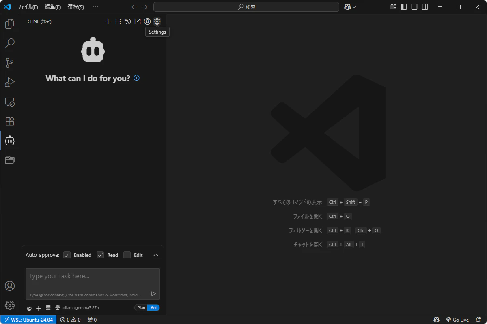Image resolution: width=487 pixels, height=324 pixels.
Task: Open the Search view in activity bar
Action: [10, 43]
